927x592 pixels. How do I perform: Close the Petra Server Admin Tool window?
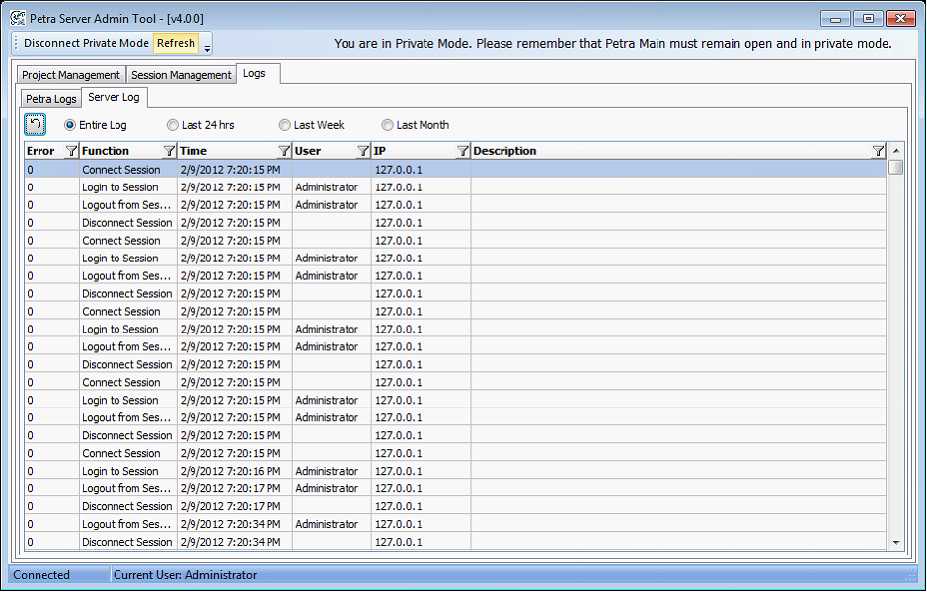pos(901,19)
